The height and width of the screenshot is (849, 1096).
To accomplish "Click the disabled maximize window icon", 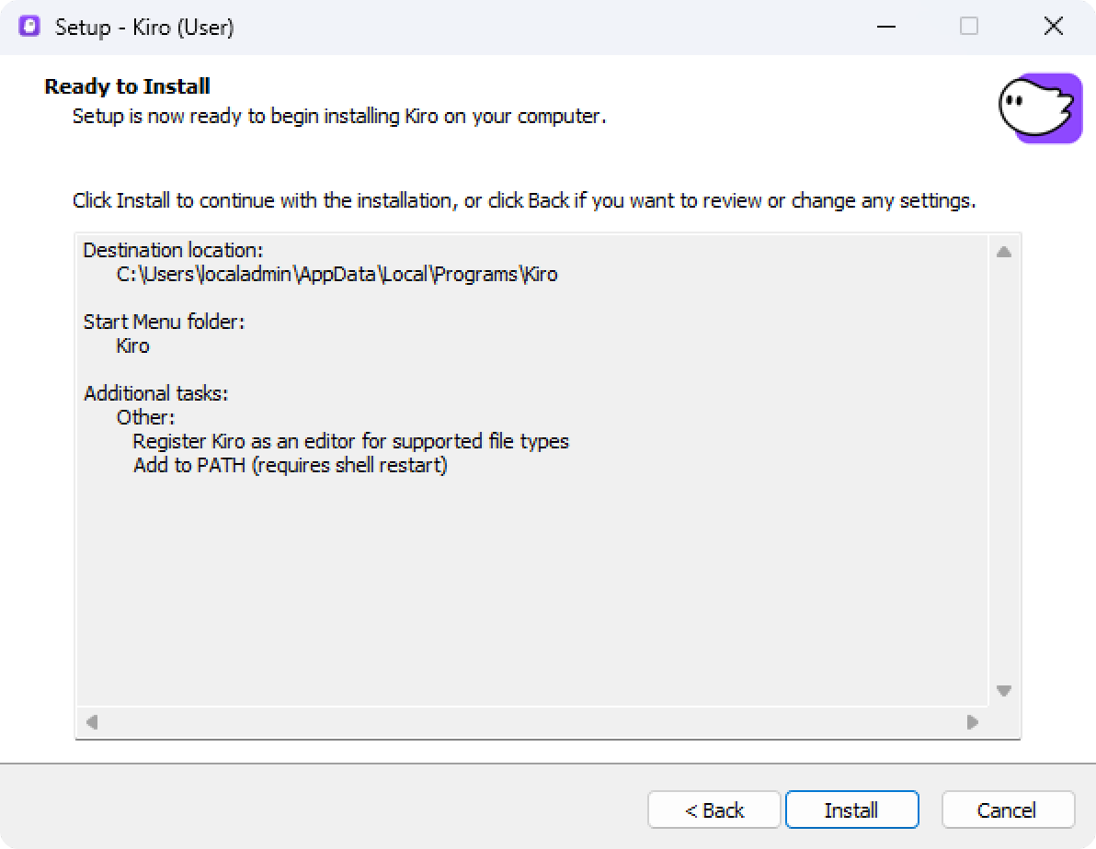I will 969,27.
